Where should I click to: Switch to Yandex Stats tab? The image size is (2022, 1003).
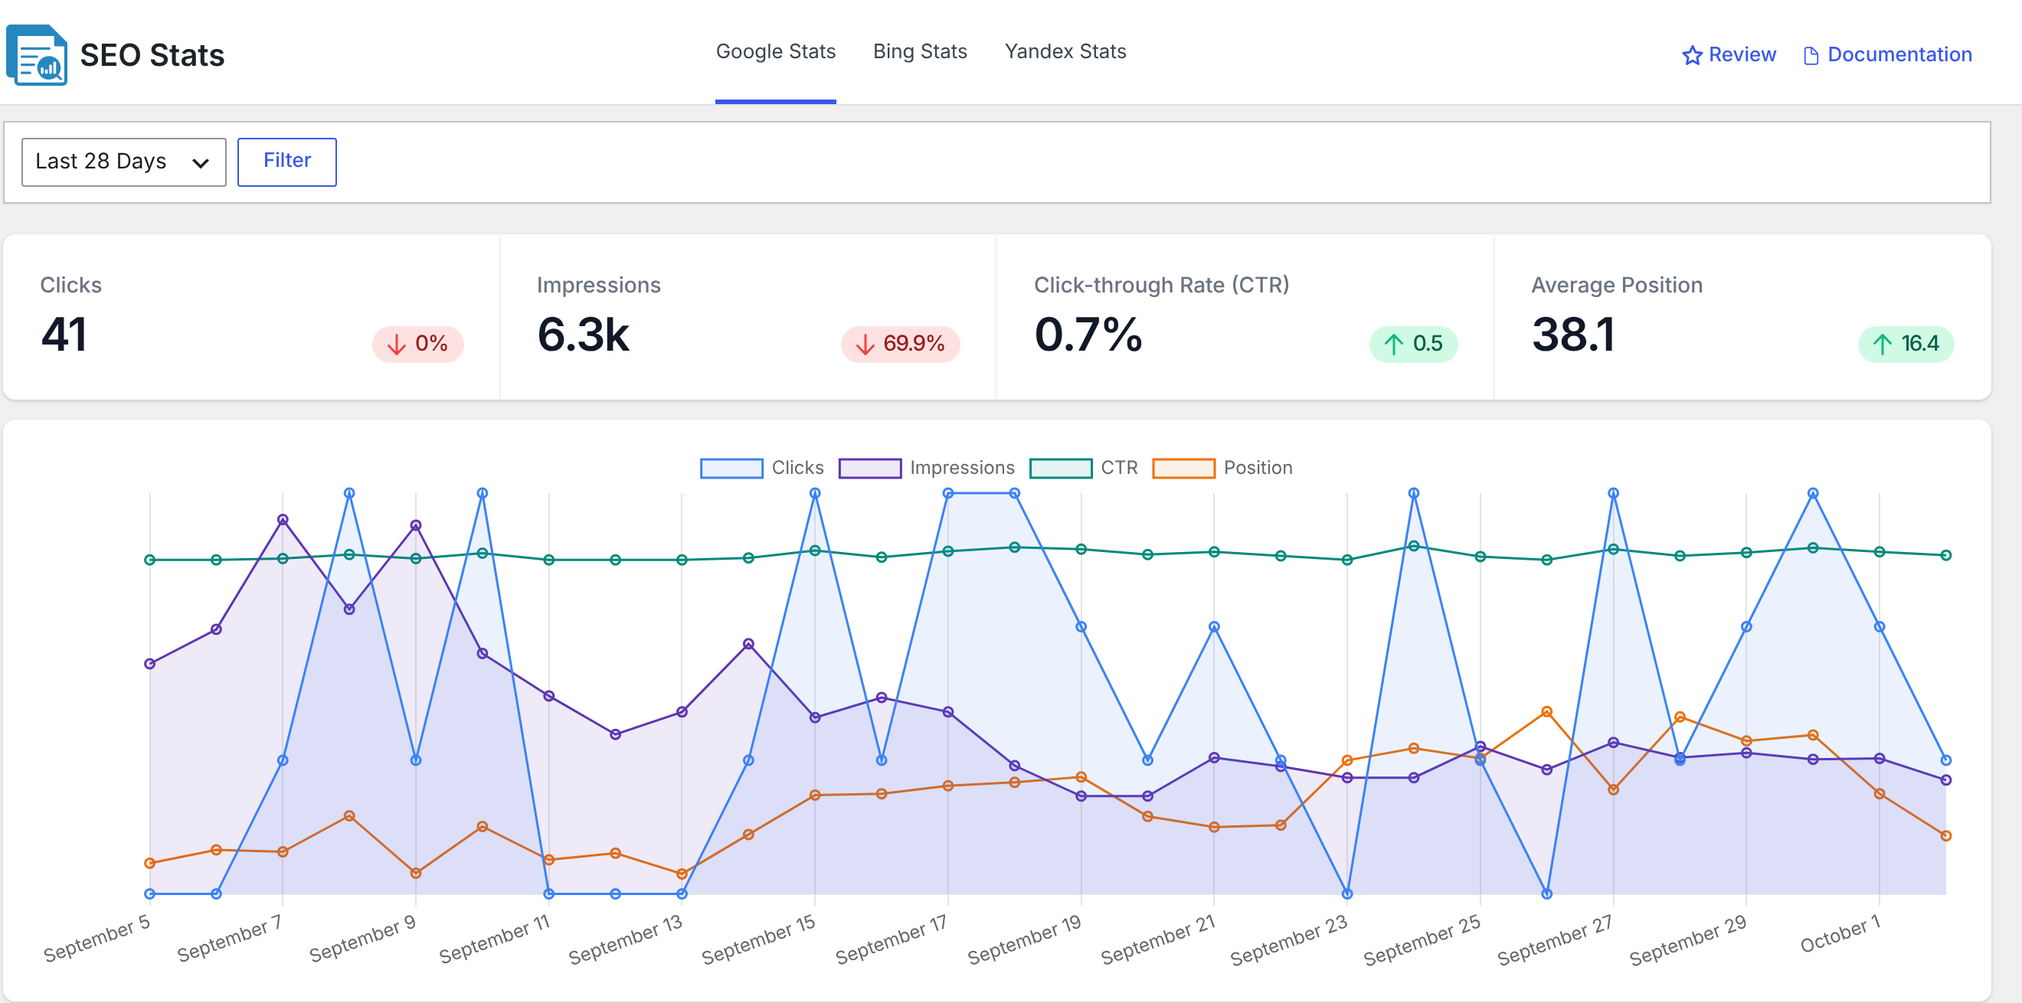[x=1065, y=52]
